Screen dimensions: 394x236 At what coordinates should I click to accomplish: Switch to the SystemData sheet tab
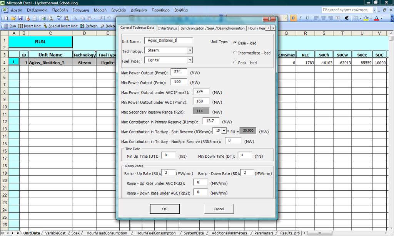point(194,233)
